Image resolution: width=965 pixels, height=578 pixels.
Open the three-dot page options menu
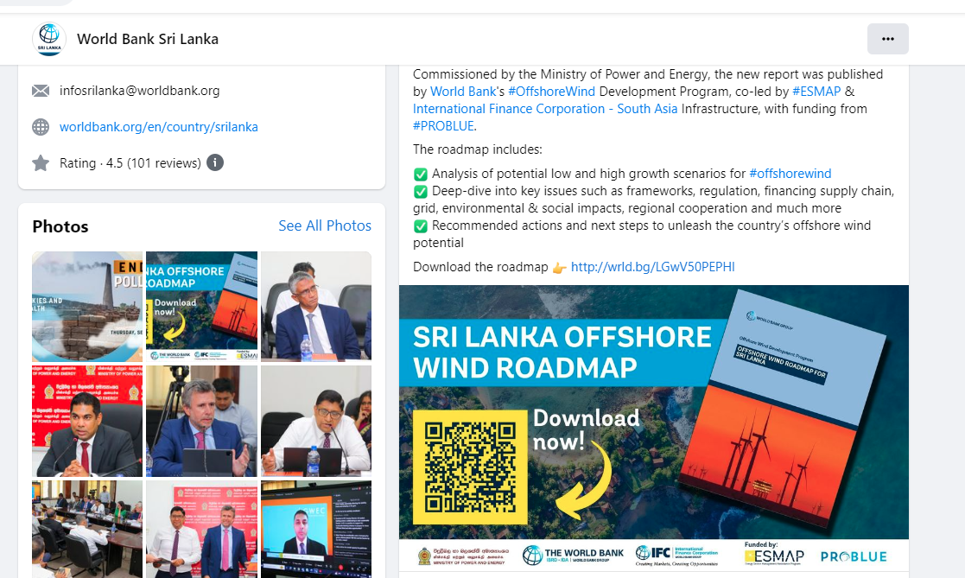(887, 39)
